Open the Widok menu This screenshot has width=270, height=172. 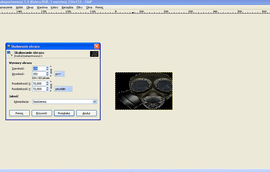click(19, 7)
